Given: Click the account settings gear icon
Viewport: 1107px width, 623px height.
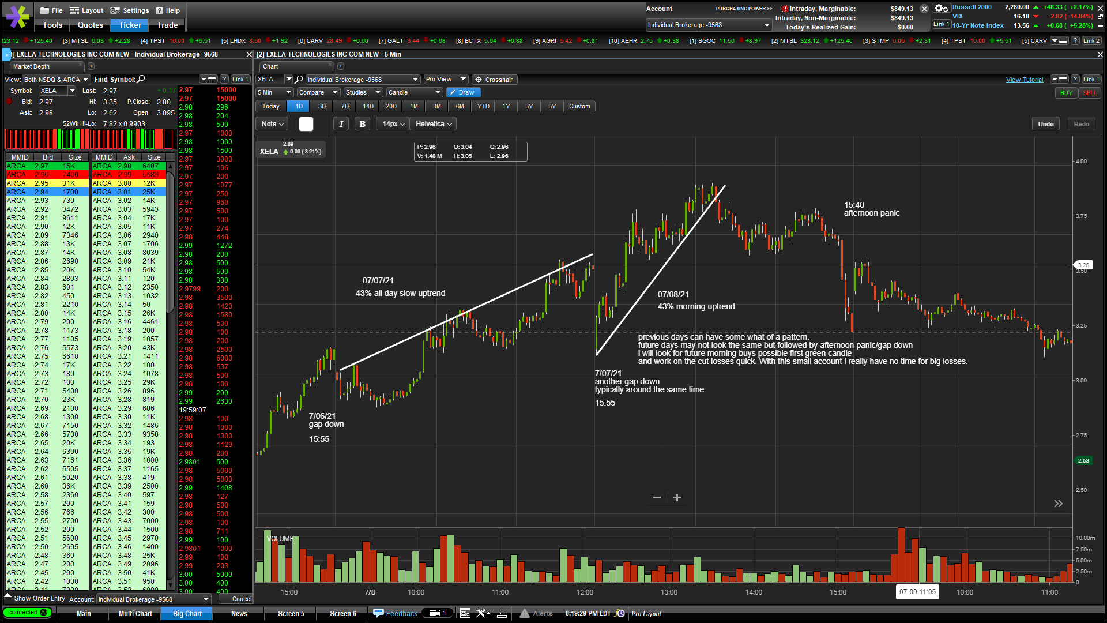Looking at the screenshot, I should tap(940, 8).
